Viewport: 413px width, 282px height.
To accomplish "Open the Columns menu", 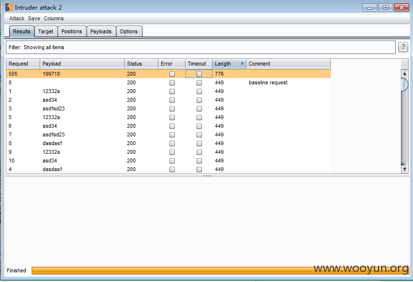I will coord(54,18).
